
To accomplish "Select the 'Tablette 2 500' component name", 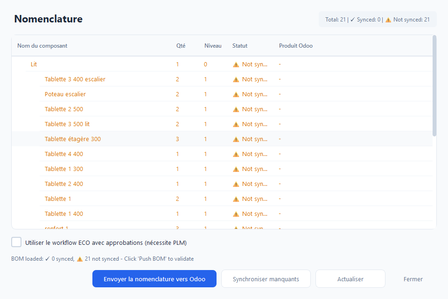I will pyautogui.click(x=64, y=109).
